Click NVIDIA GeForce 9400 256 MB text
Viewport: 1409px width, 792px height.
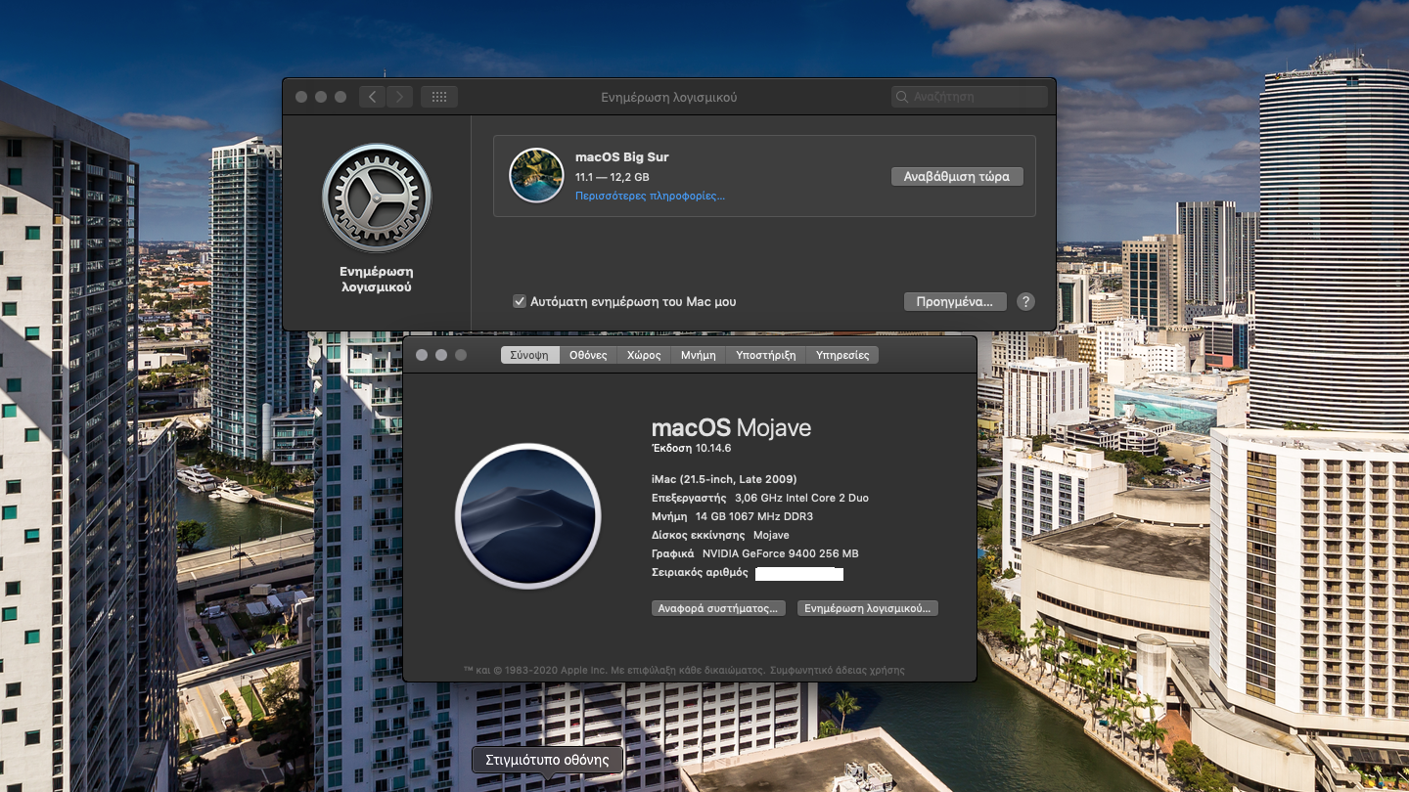pyautogui.click(x=780, y=553)
